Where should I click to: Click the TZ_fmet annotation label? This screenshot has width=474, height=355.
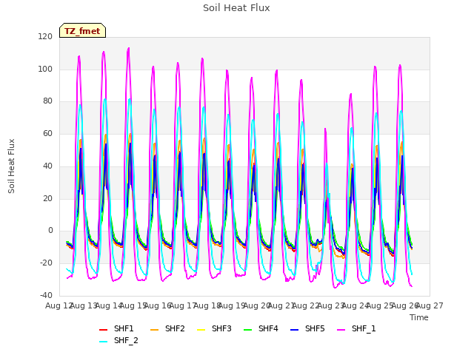82,31
